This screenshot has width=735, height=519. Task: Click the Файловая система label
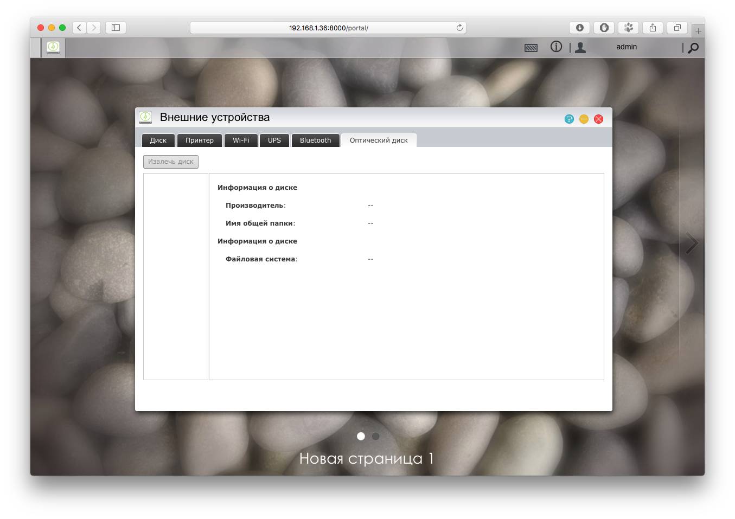coord(261,259)
